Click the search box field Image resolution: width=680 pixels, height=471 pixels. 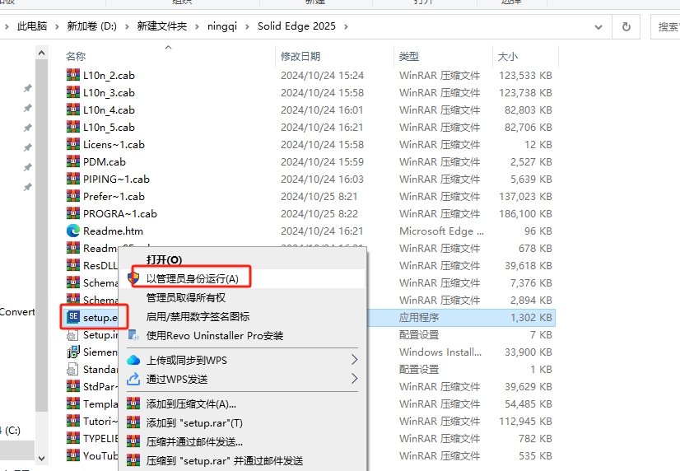point(665,27)
